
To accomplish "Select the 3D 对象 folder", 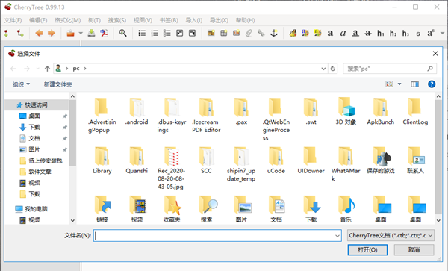I will 346,112.
